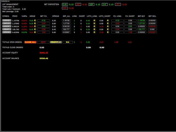Click the USDJPY NET P/L box

pos(43,29)
